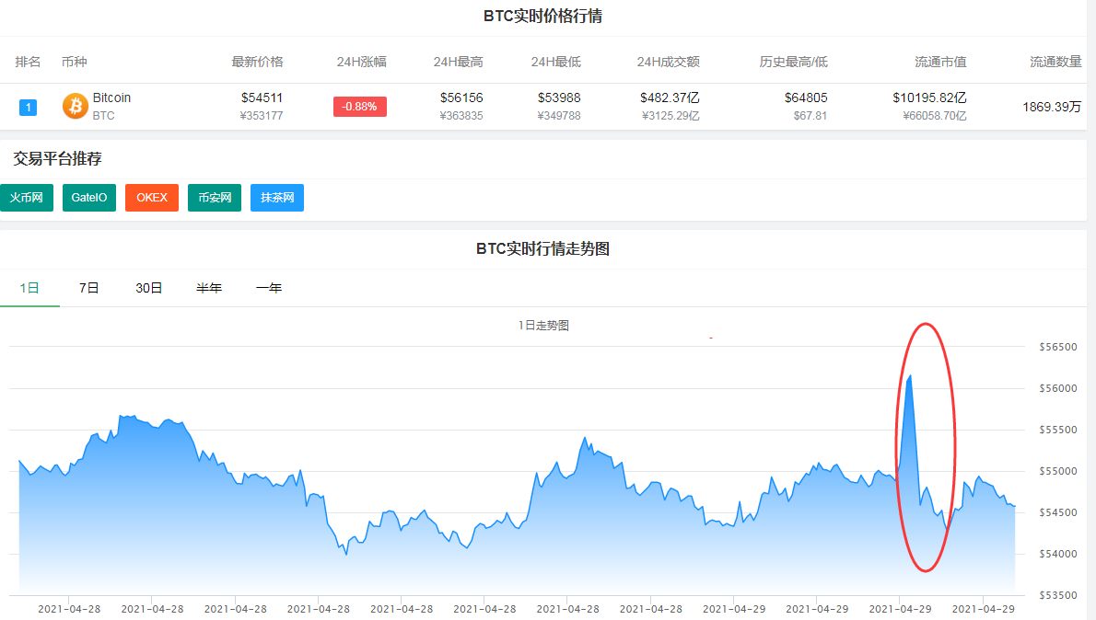Screen dimensions: 1096x620
Task: Click the 24H high value $56156
Action: 461,98
